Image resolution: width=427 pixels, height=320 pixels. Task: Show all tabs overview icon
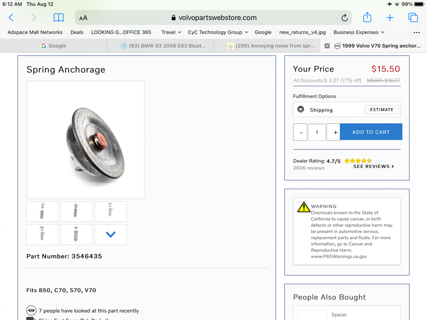(413, 17)
